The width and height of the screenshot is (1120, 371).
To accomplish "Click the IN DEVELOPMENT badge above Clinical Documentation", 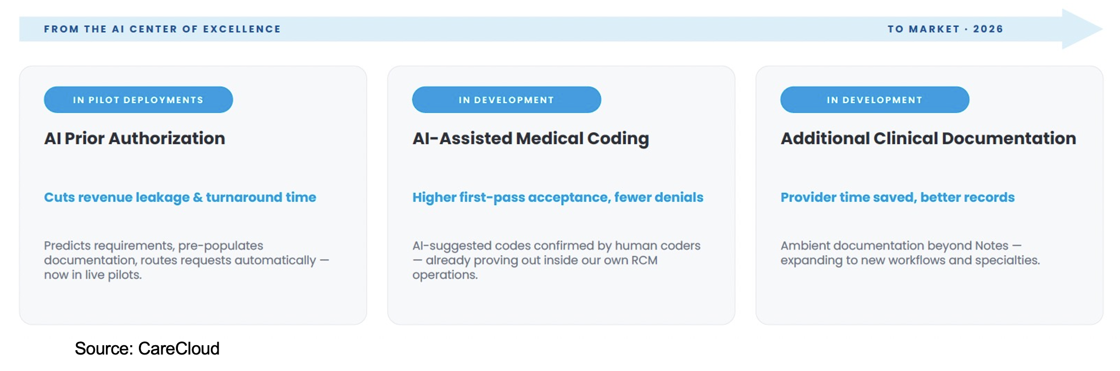I will [x=875, y=100].
